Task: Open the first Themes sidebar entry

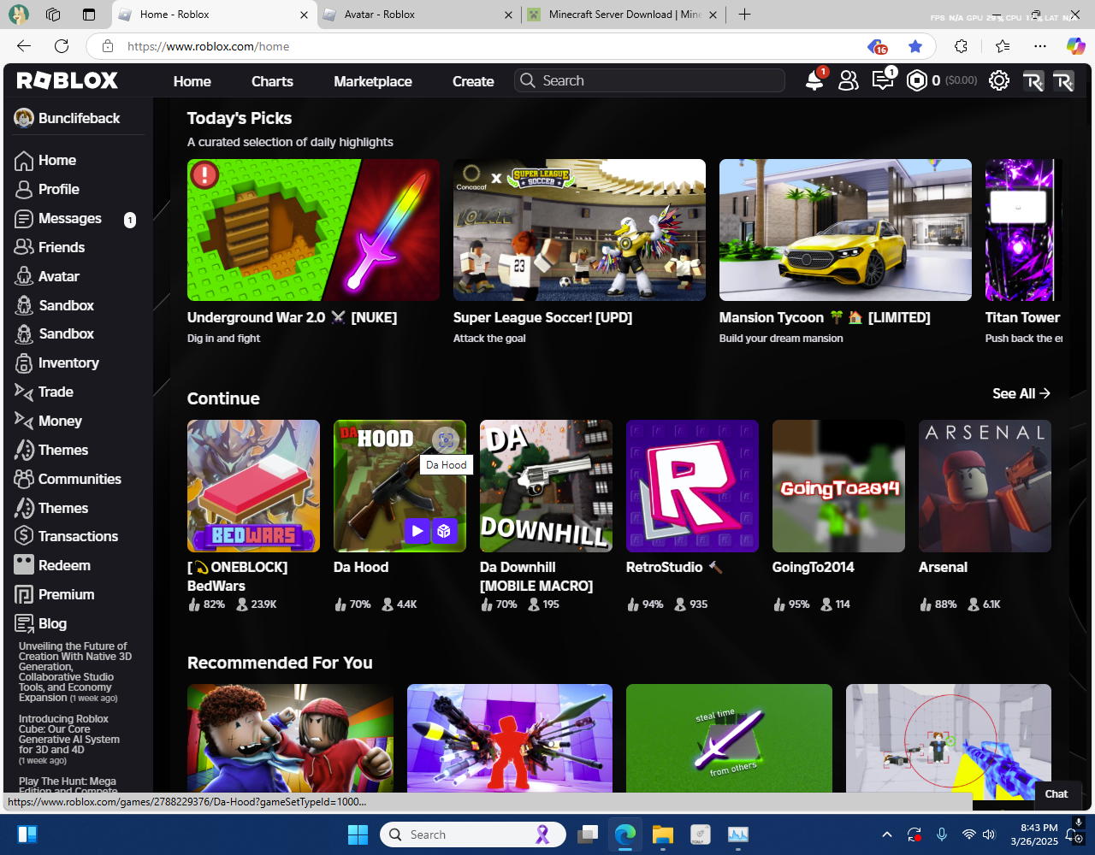Action: [51, 450]
